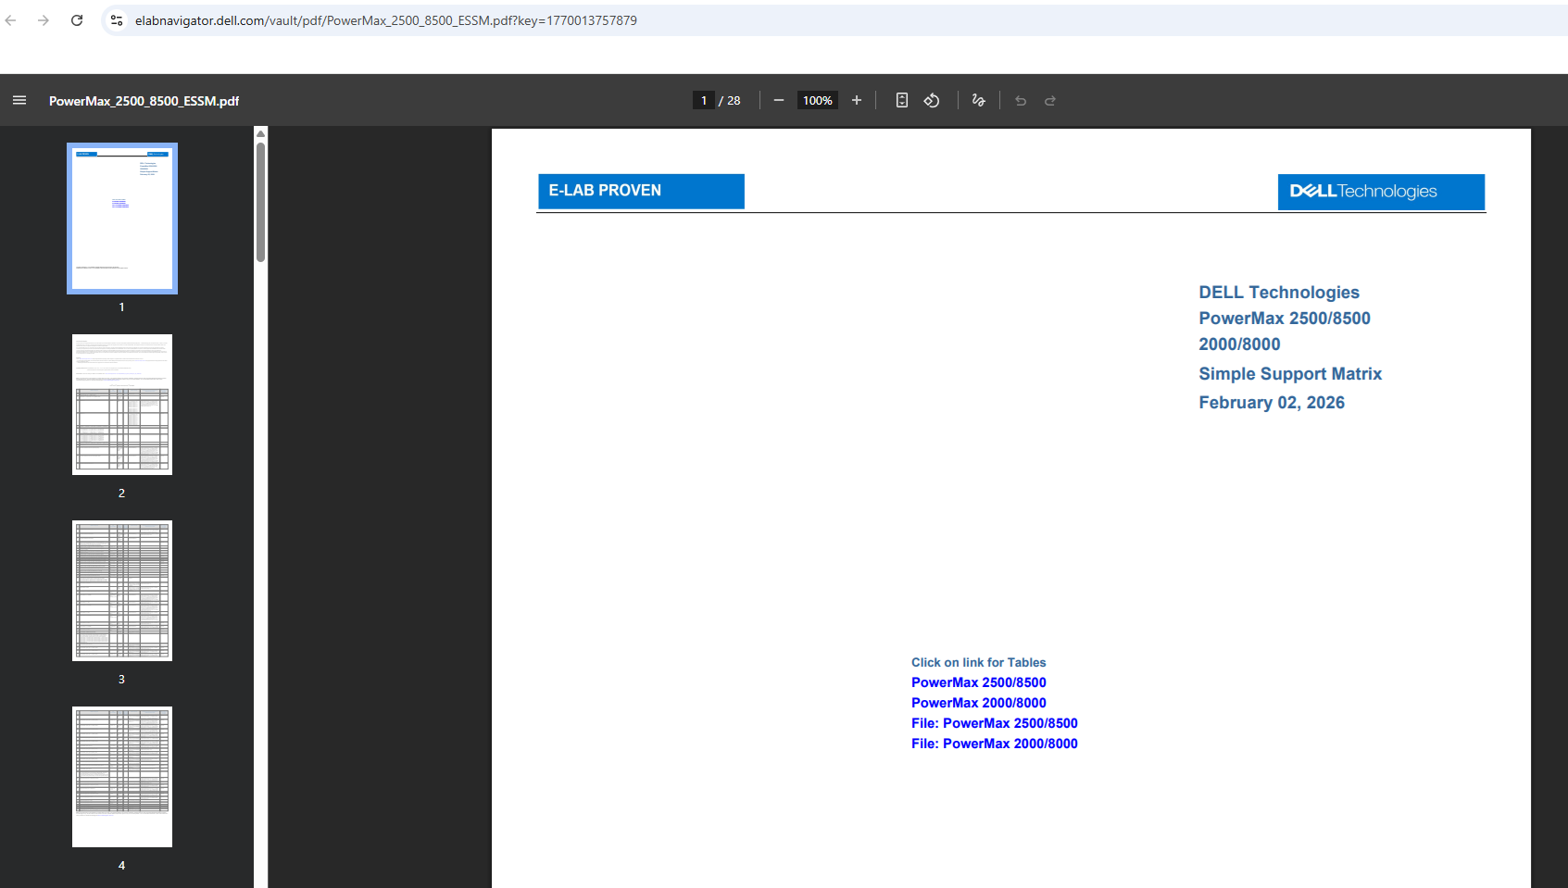This screenshot has height=888, width=1568.
Task: Open the File: PowerMax 2500/8500 link
Action: [994, 722]
